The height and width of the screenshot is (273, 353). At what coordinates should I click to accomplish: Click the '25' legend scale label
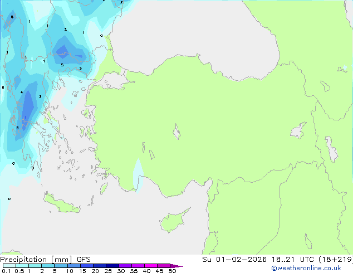pos(108,271)
